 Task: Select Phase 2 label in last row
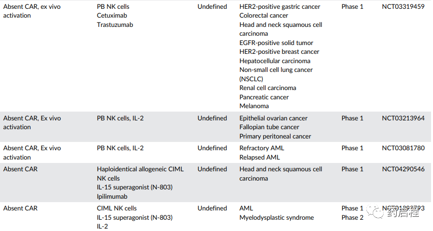(x=352, y=217)
